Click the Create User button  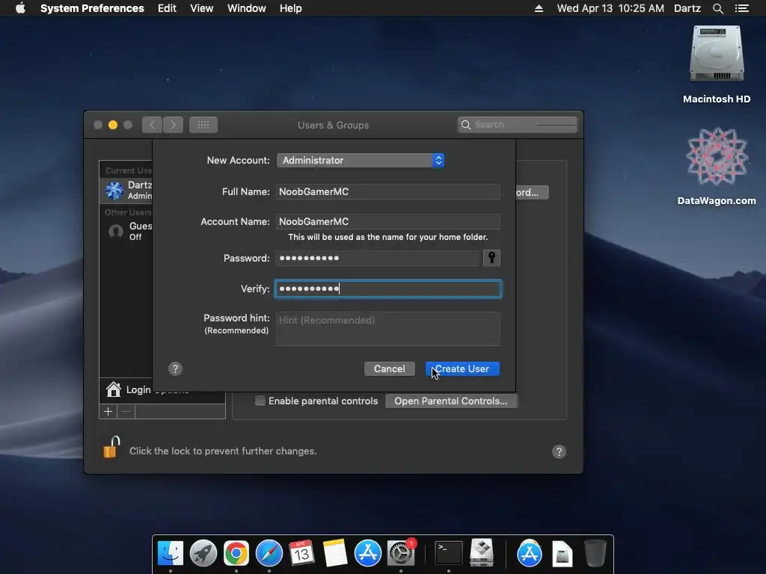tap(462, 369)
